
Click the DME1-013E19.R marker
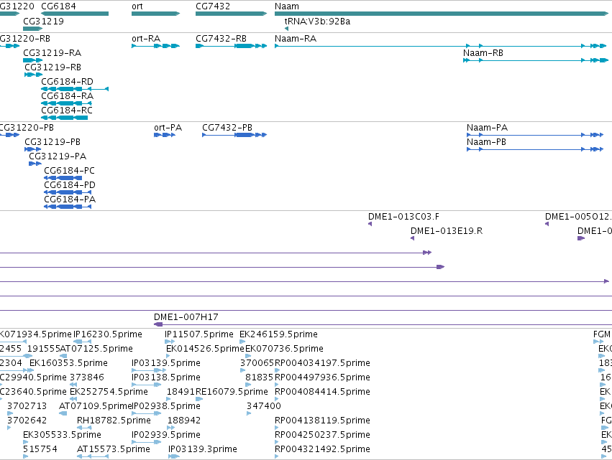[x=412, y=238]
